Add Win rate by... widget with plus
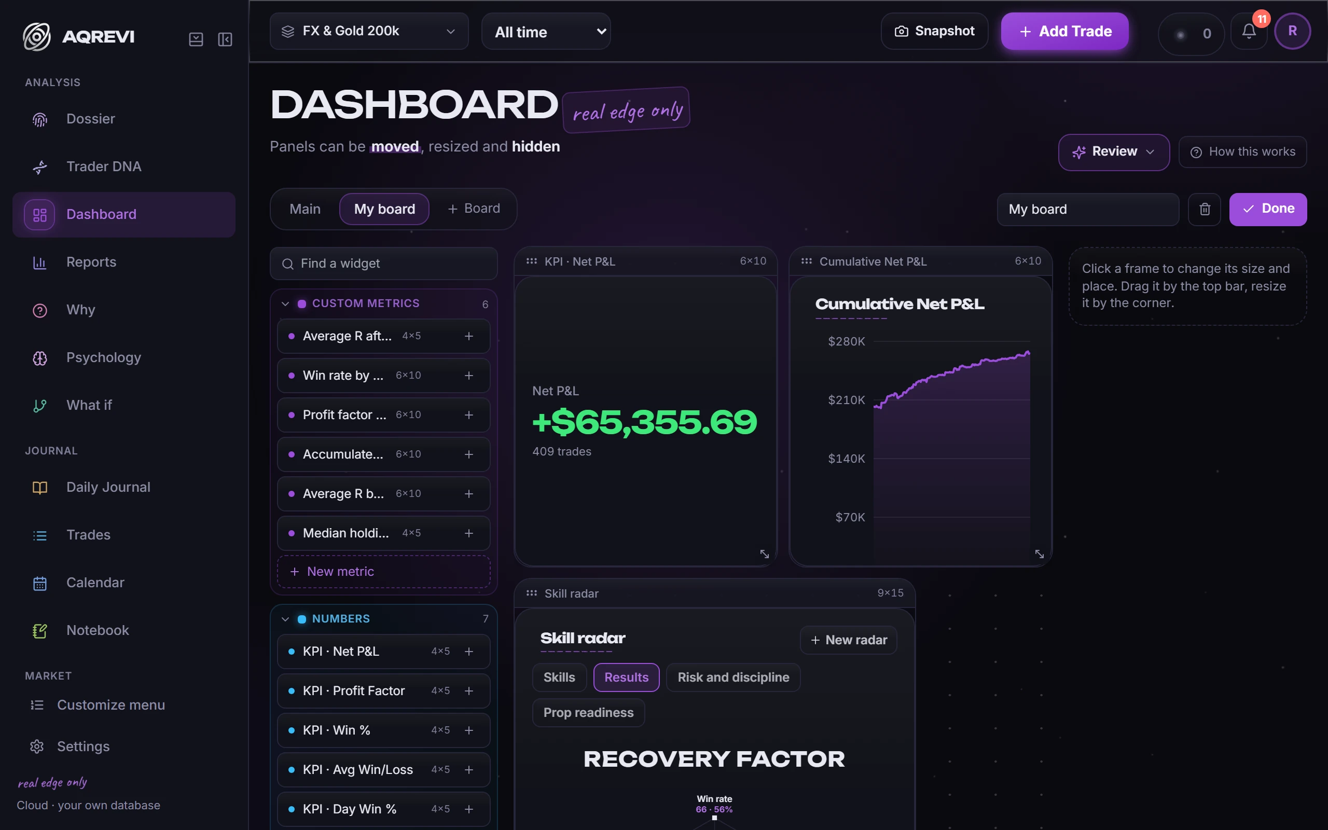1328x830 pixels. (468, 376)
